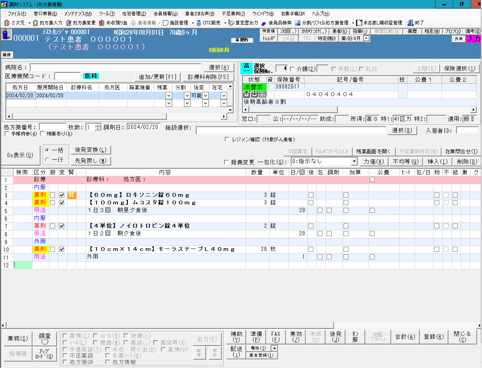Click the insurance card icon under 未要求
Image resolution: width=482 pixels, height=368 pixels.
tap(263, 94)
